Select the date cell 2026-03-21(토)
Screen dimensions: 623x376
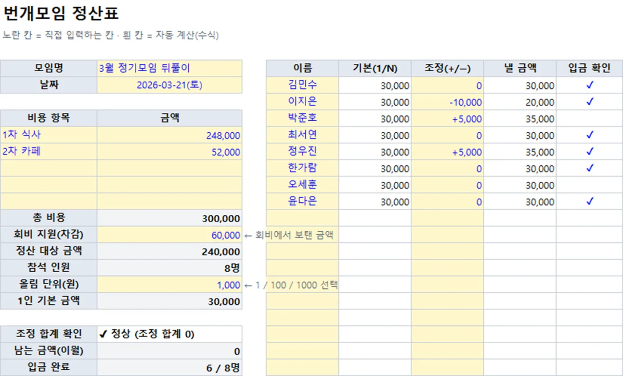tap(170, 85)
